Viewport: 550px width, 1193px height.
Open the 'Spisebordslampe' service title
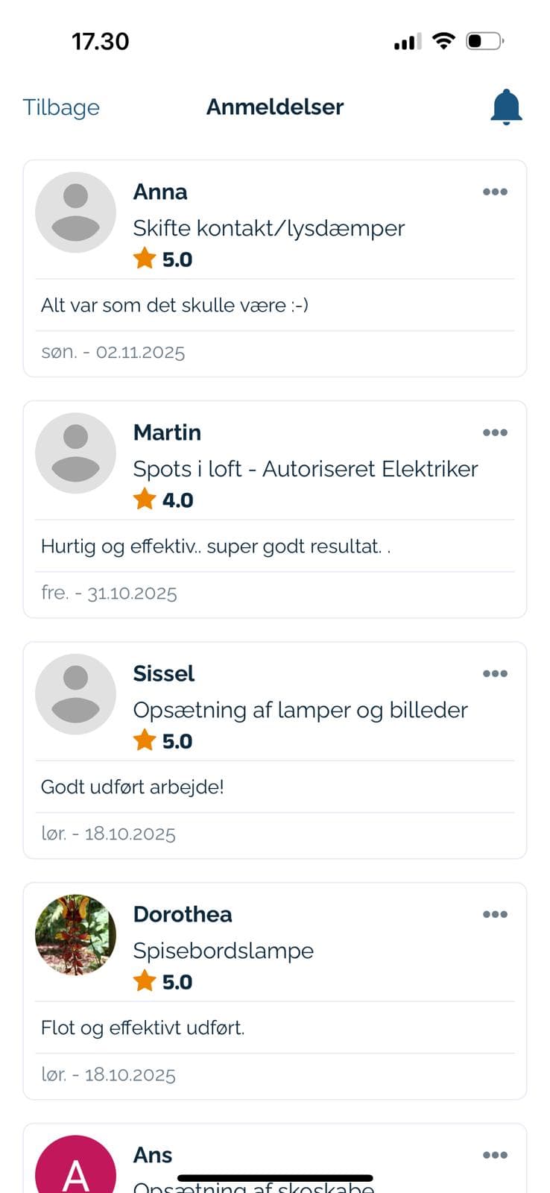tap(223, 951)
